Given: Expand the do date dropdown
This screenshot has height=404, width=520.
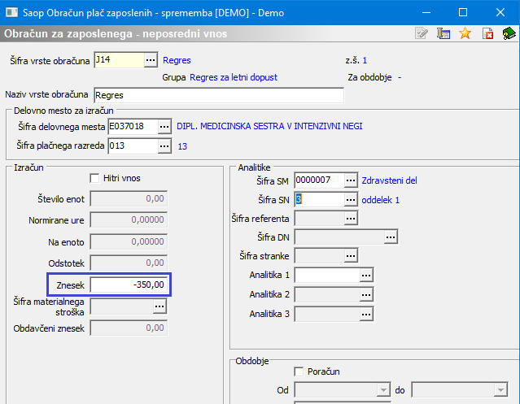Looking at the screenshot, I should (500, 389).
